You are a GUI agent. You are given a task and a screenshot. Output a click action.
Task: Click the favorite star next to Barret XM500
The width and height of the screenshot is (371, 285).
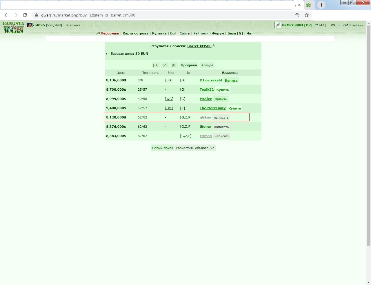coord(214,45)
